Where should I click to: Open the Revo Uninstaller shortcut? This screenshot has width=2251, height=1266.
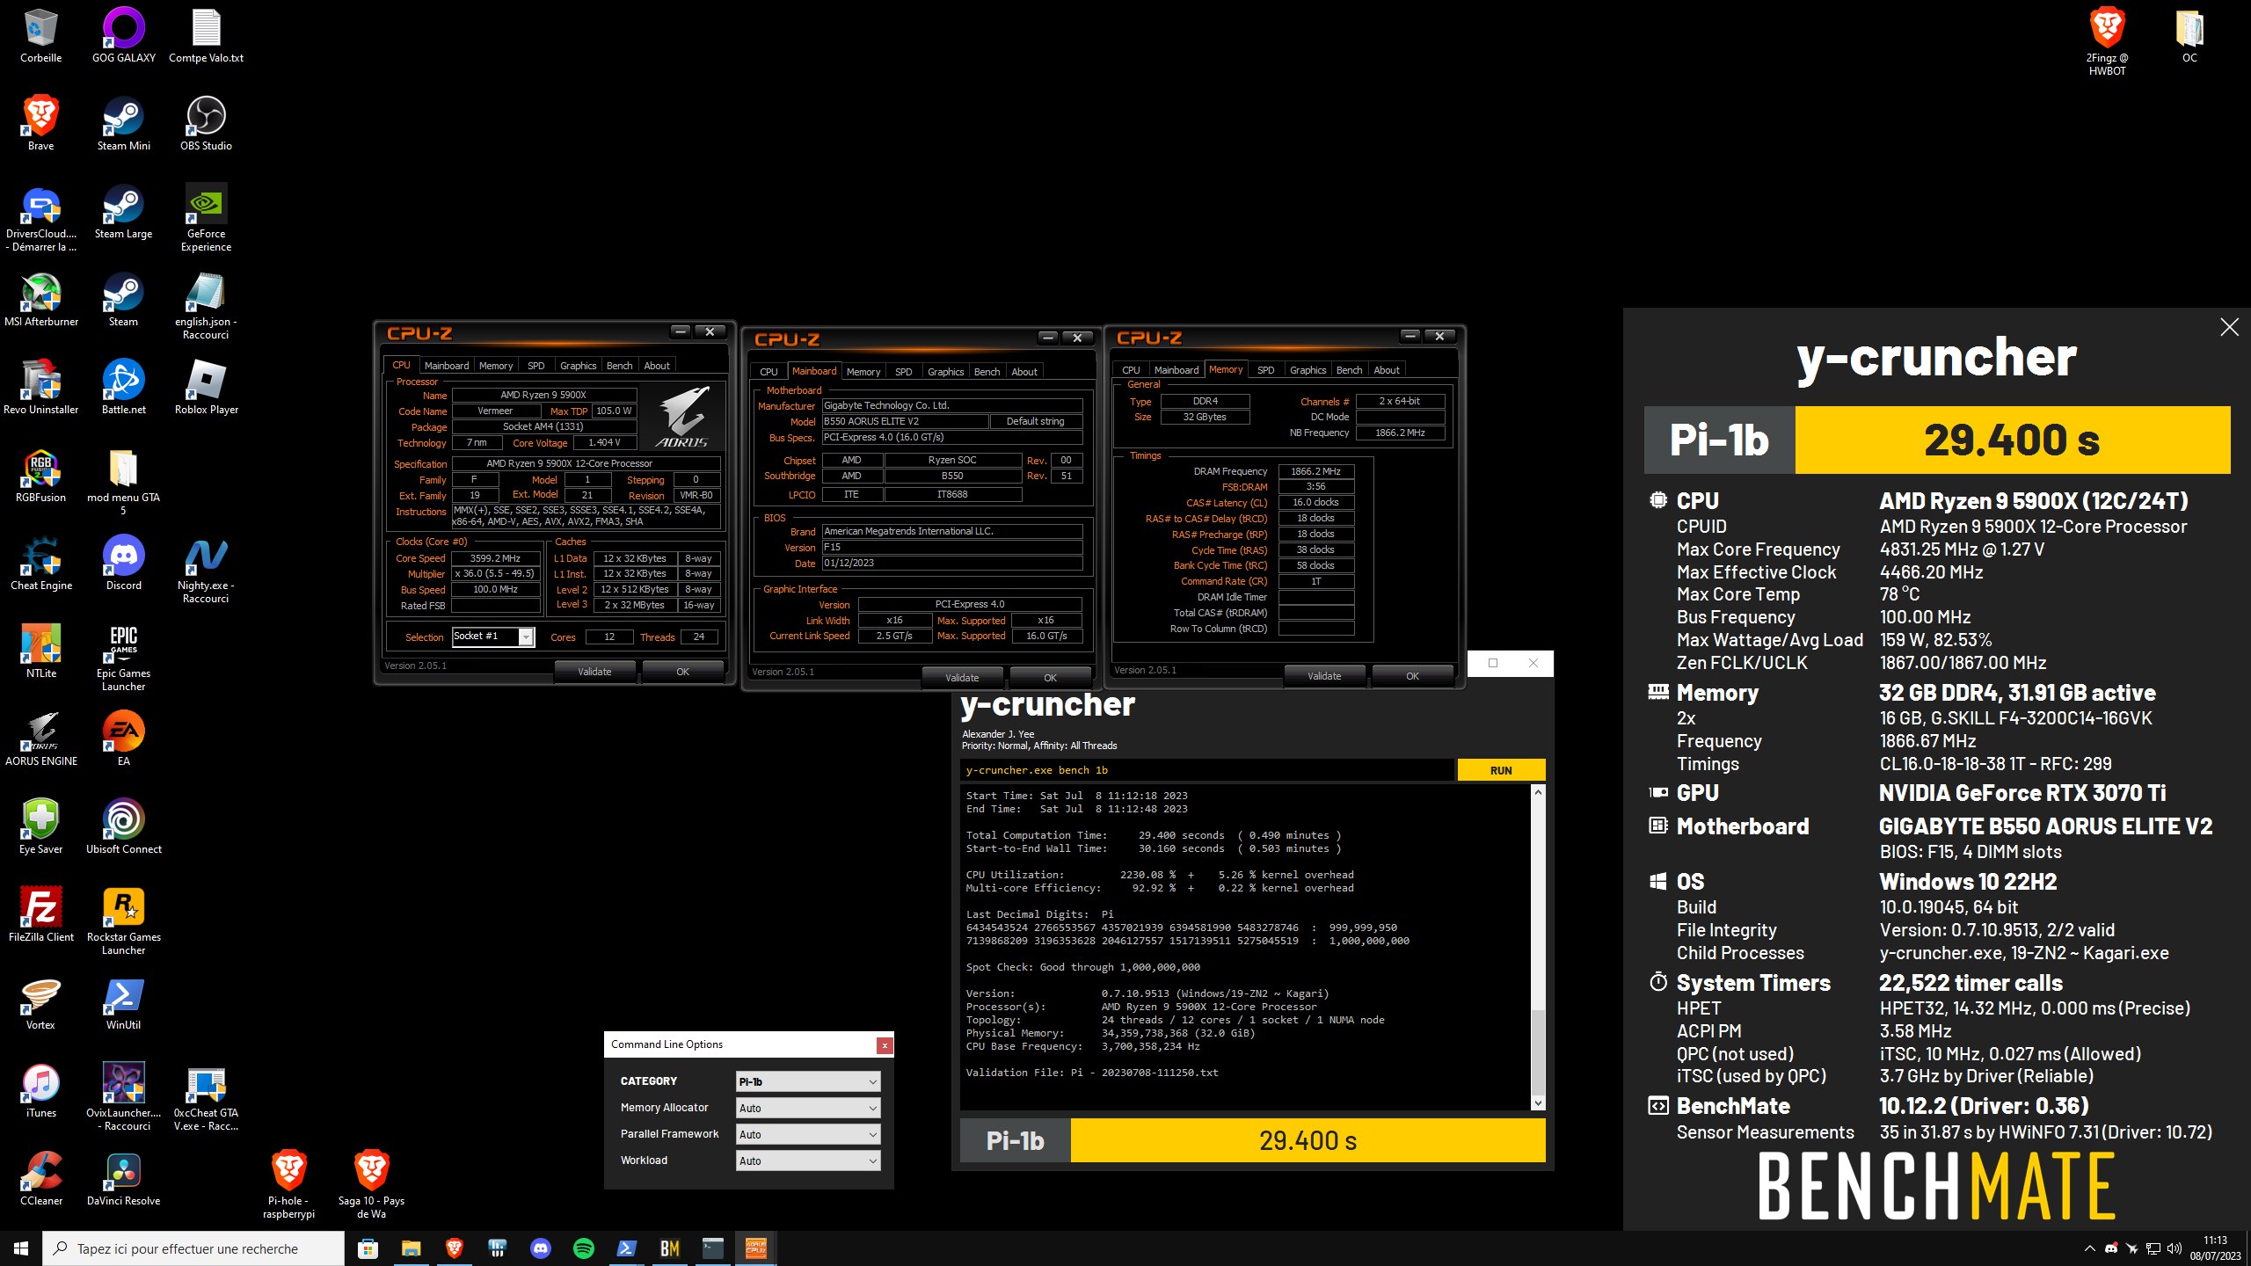[41, 387]
